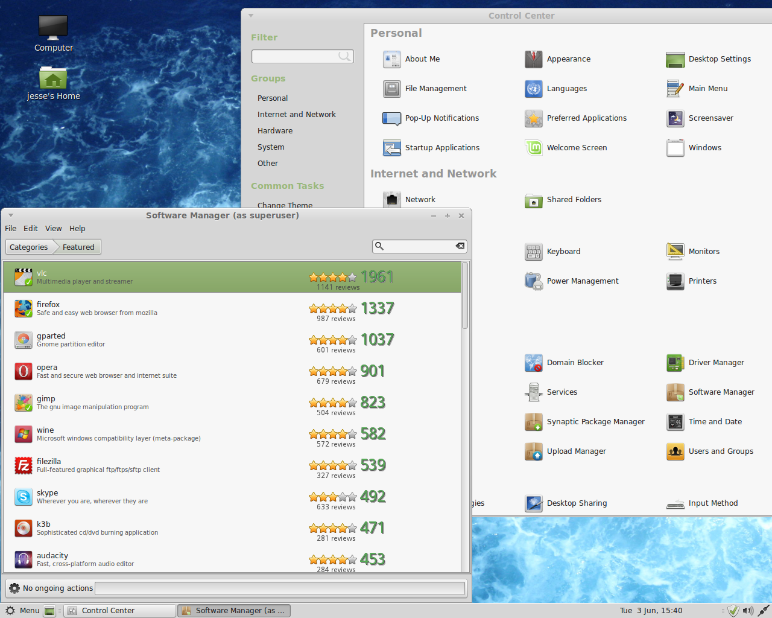Click the Menu button on the panel

click(23, 611)
